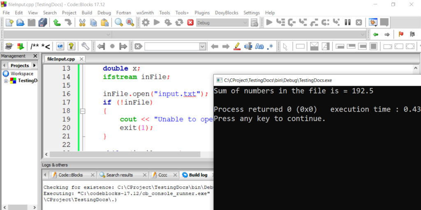Toggle the regex search option
The height and width of the screenshot is (210, 421).
tap(270, 46)
